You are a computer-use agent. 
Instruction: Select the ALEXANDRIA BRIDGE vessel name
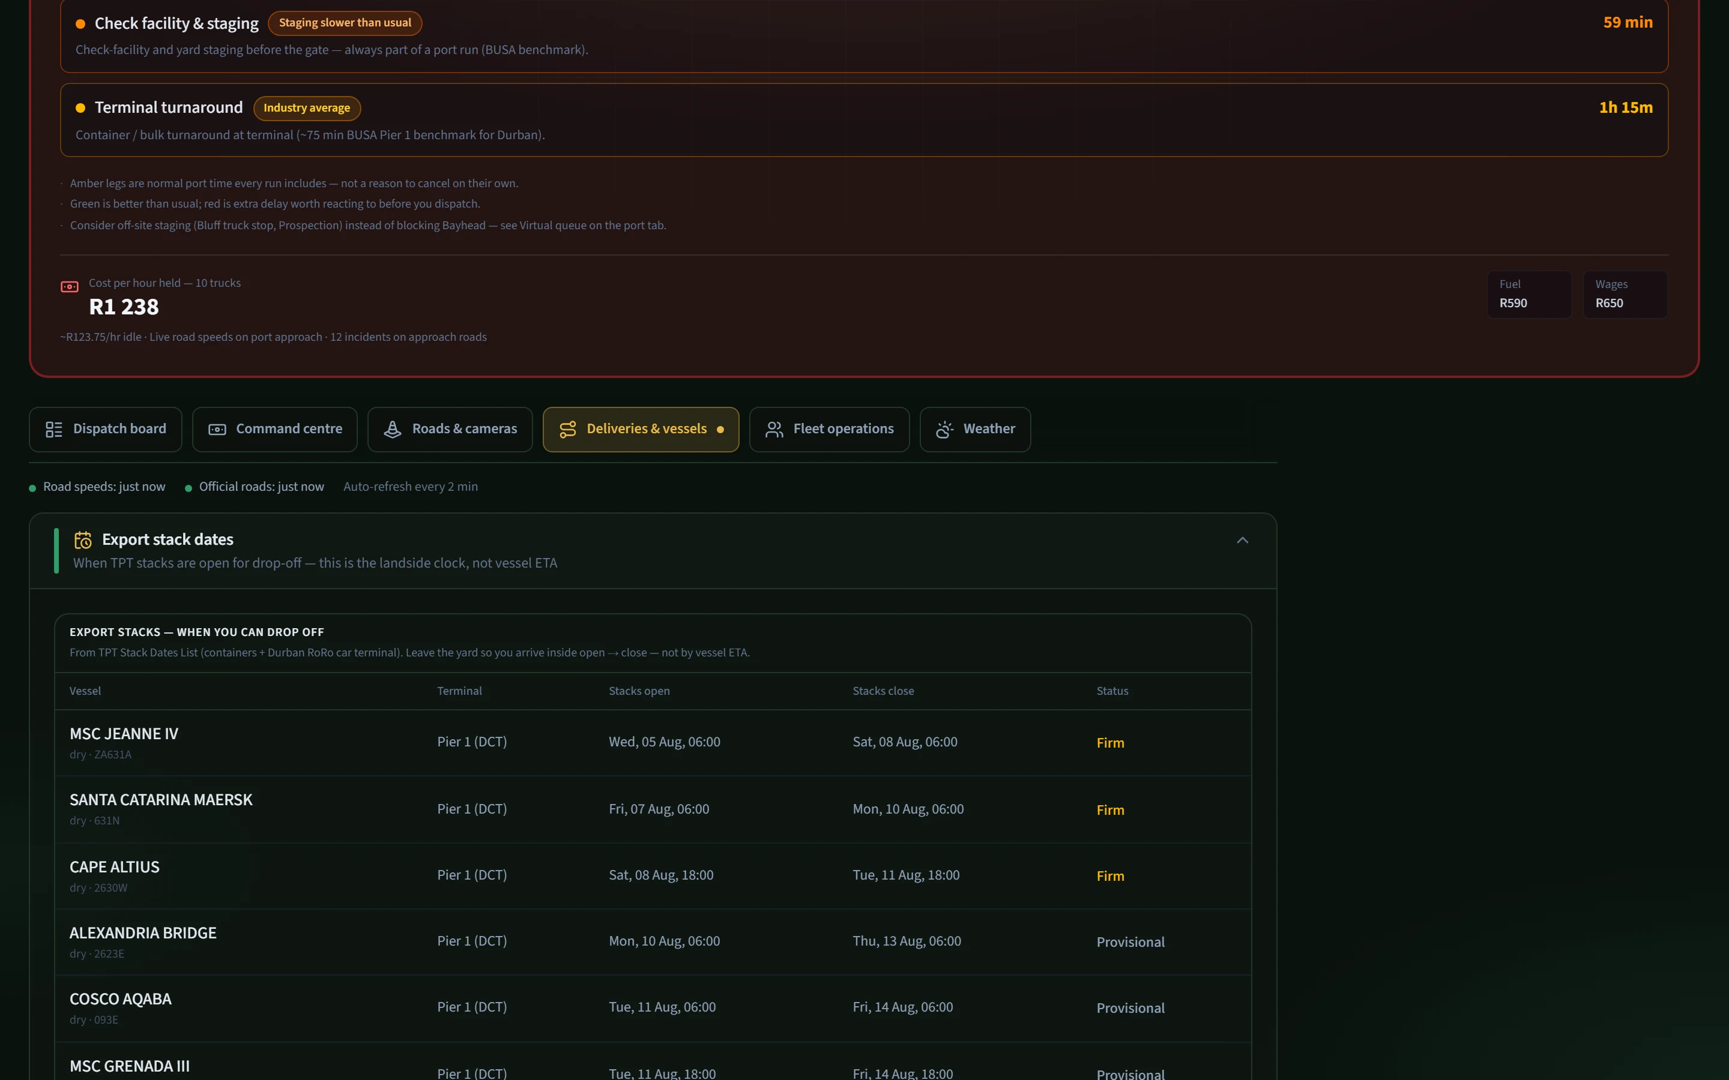click(143, 933)
